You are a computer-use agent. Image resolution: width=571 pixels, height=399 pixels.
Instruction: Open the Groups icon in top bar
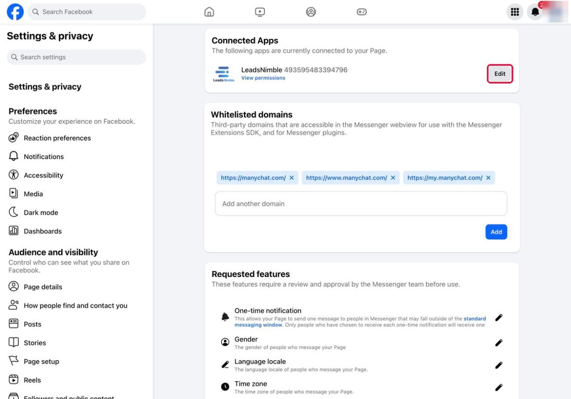(311, 12)
